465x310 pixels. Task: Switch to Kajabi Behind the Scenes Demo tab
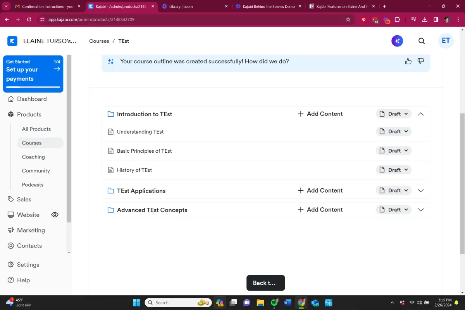pos(269,6)
